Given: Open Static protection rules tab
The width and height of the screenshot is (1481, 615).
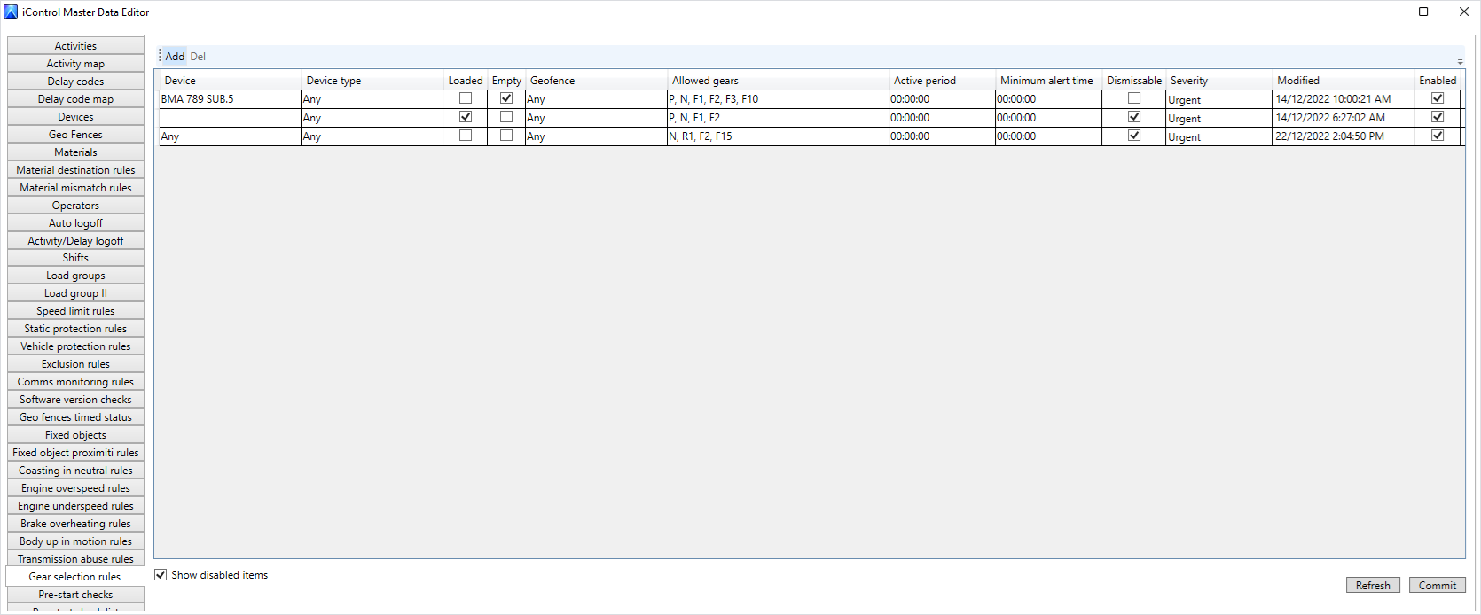Looking at the screenshot, I should tap(75, 329).
